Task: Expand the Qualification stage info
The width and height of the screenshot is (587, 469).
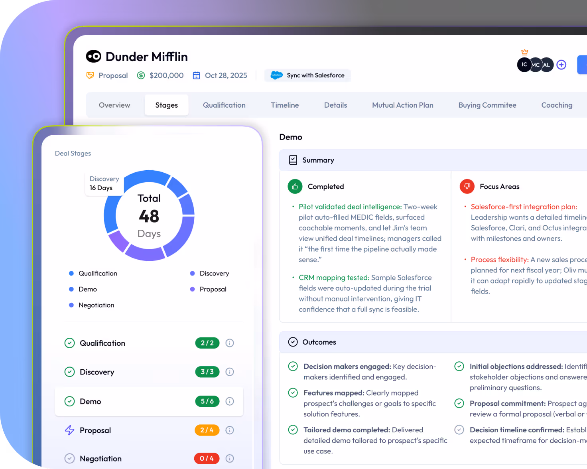Action: 229,343
